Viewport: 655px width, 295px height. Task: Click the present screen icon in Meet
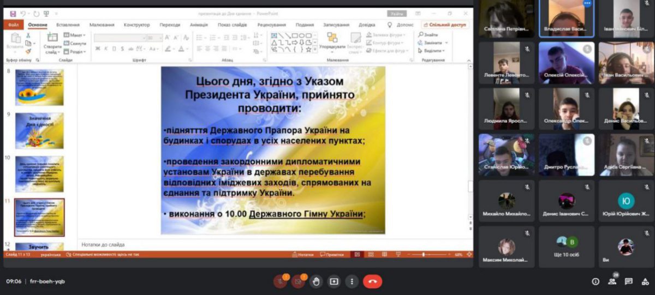click(334, 281)
